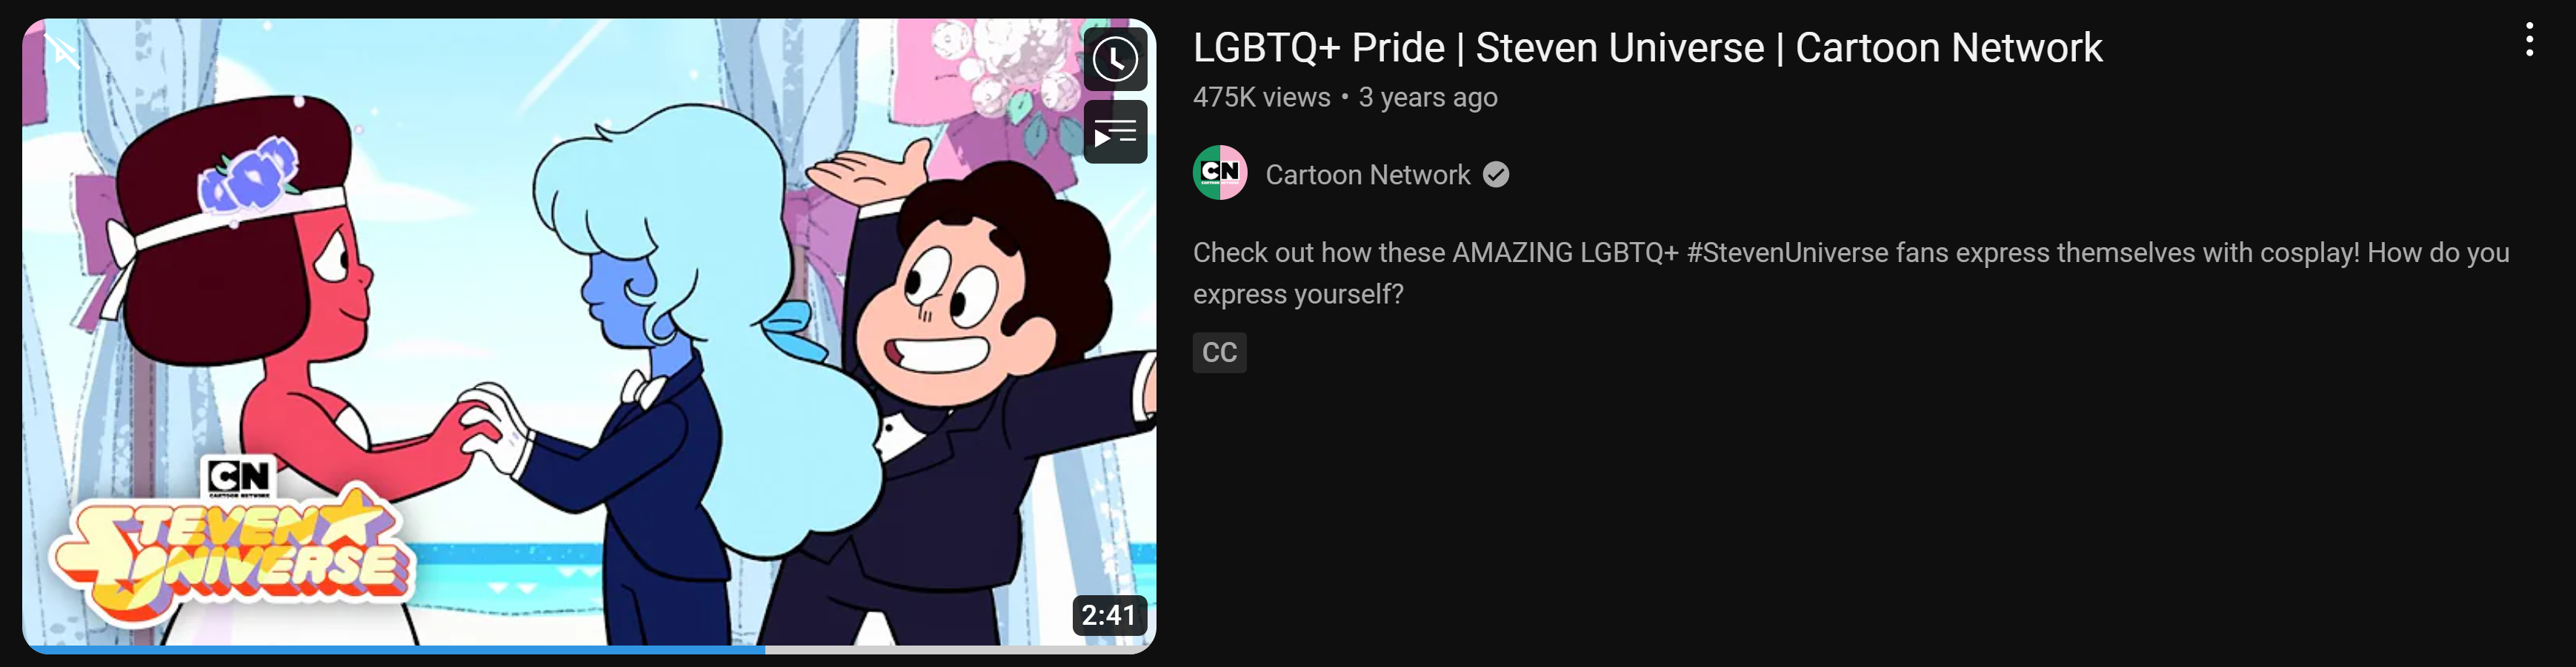Open the three-dot more actions menu

click(x=2529, y=40)
